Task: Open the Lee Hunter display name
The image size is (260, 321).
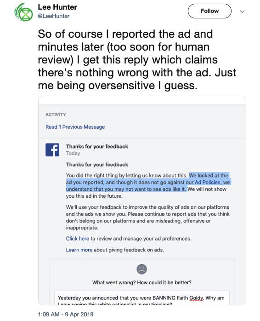Action: tap(57, 7)
